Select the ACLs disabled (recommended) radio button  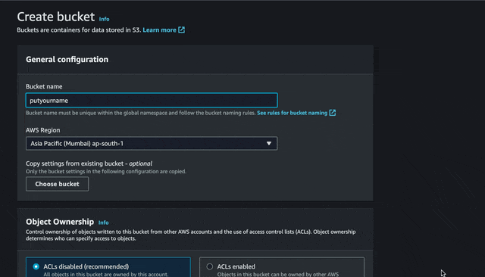point(36,266)
